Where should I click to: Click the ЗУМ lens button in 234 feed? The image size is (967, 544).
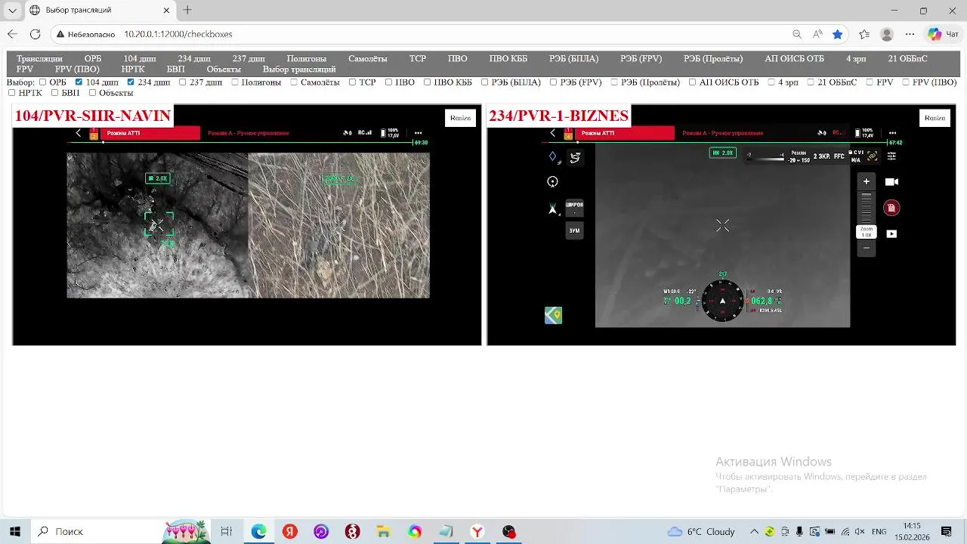point(574,230)
